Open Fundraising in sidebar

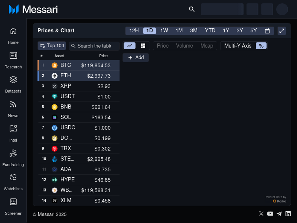click(13, 158)
